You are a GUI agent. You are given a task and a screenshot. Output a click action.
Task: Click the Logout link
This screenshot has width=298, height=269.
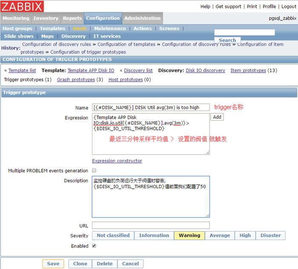pos(289,6)
